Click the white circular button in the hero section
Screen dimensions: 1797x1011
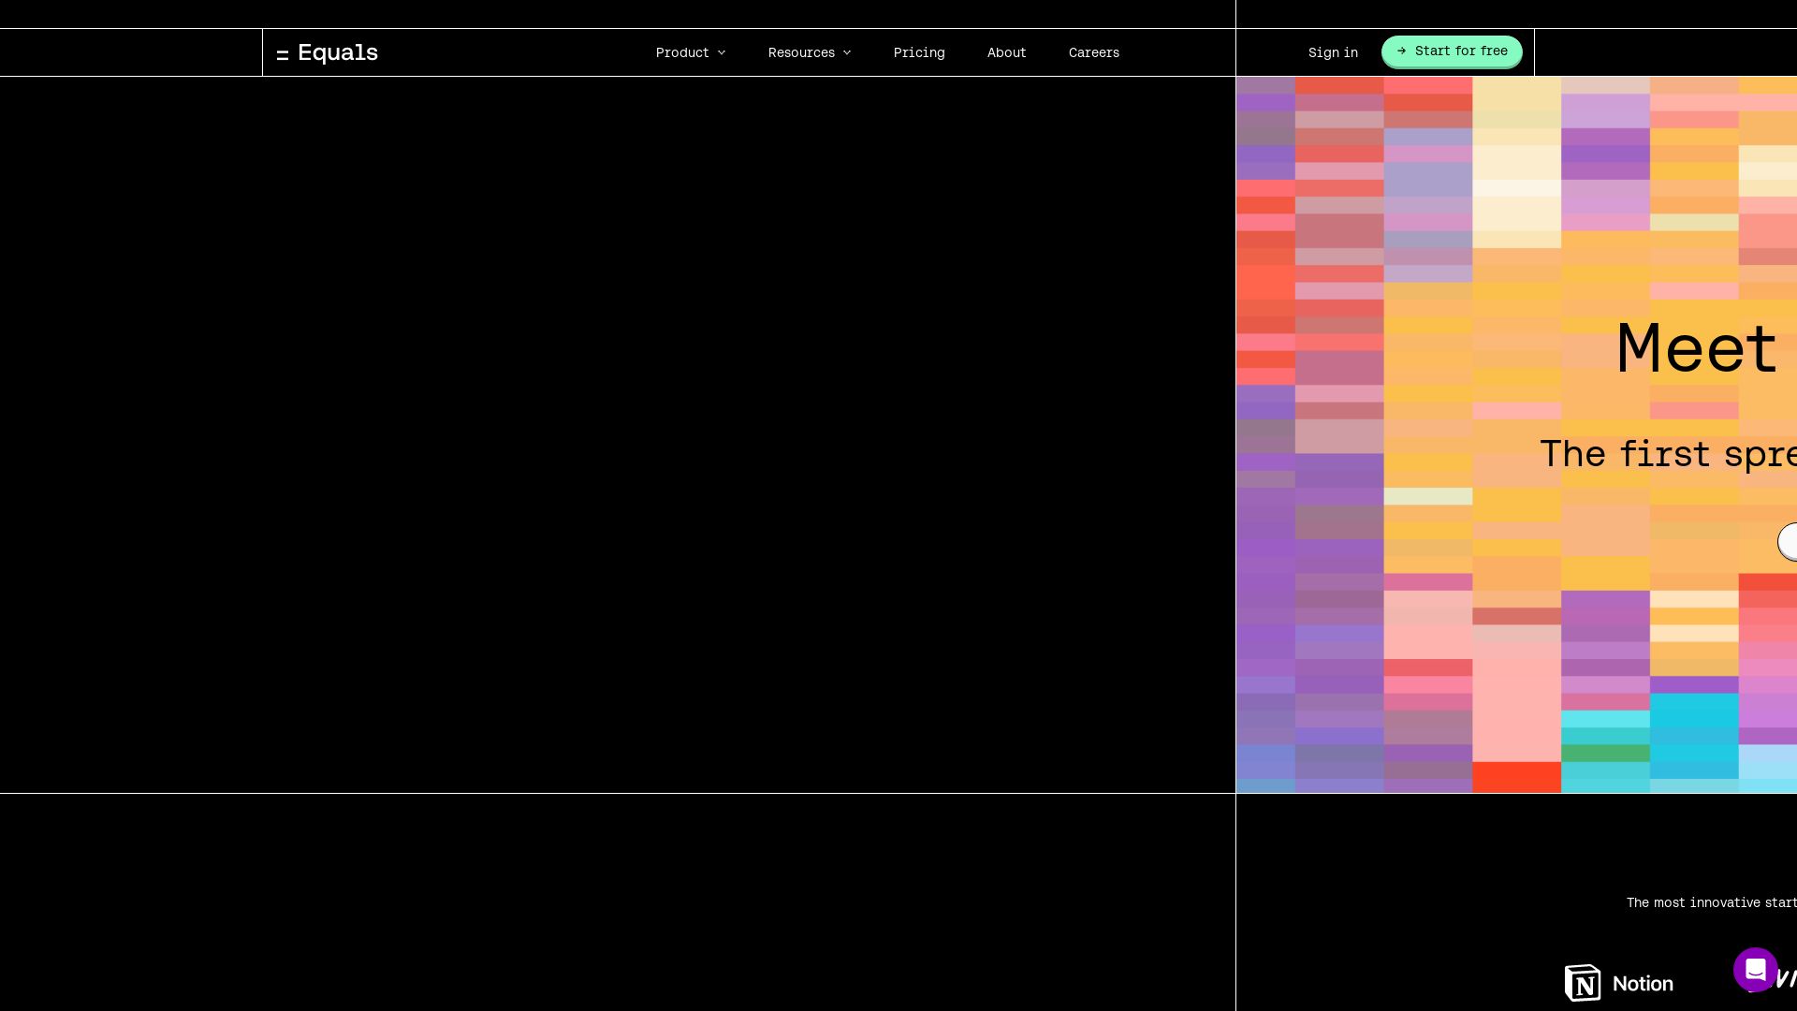[x=1789, y=541]
